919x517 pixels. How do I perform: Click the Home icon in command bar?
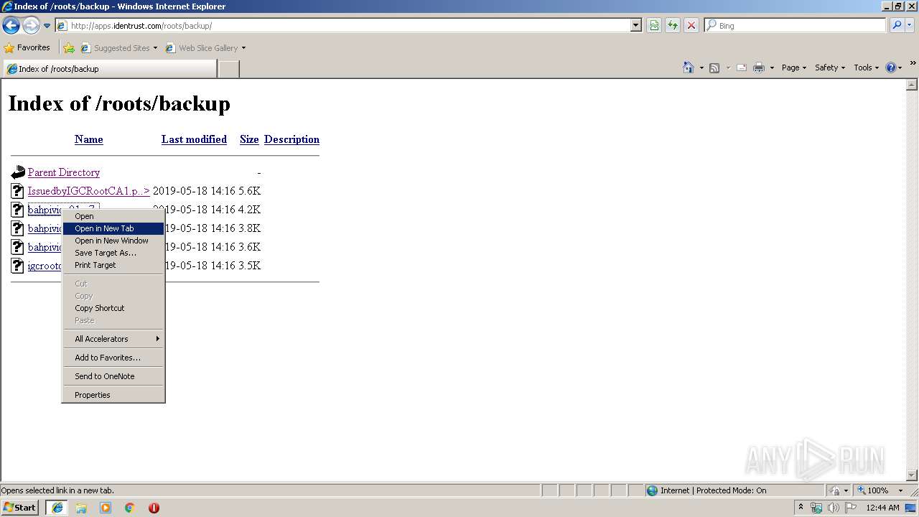689,67
